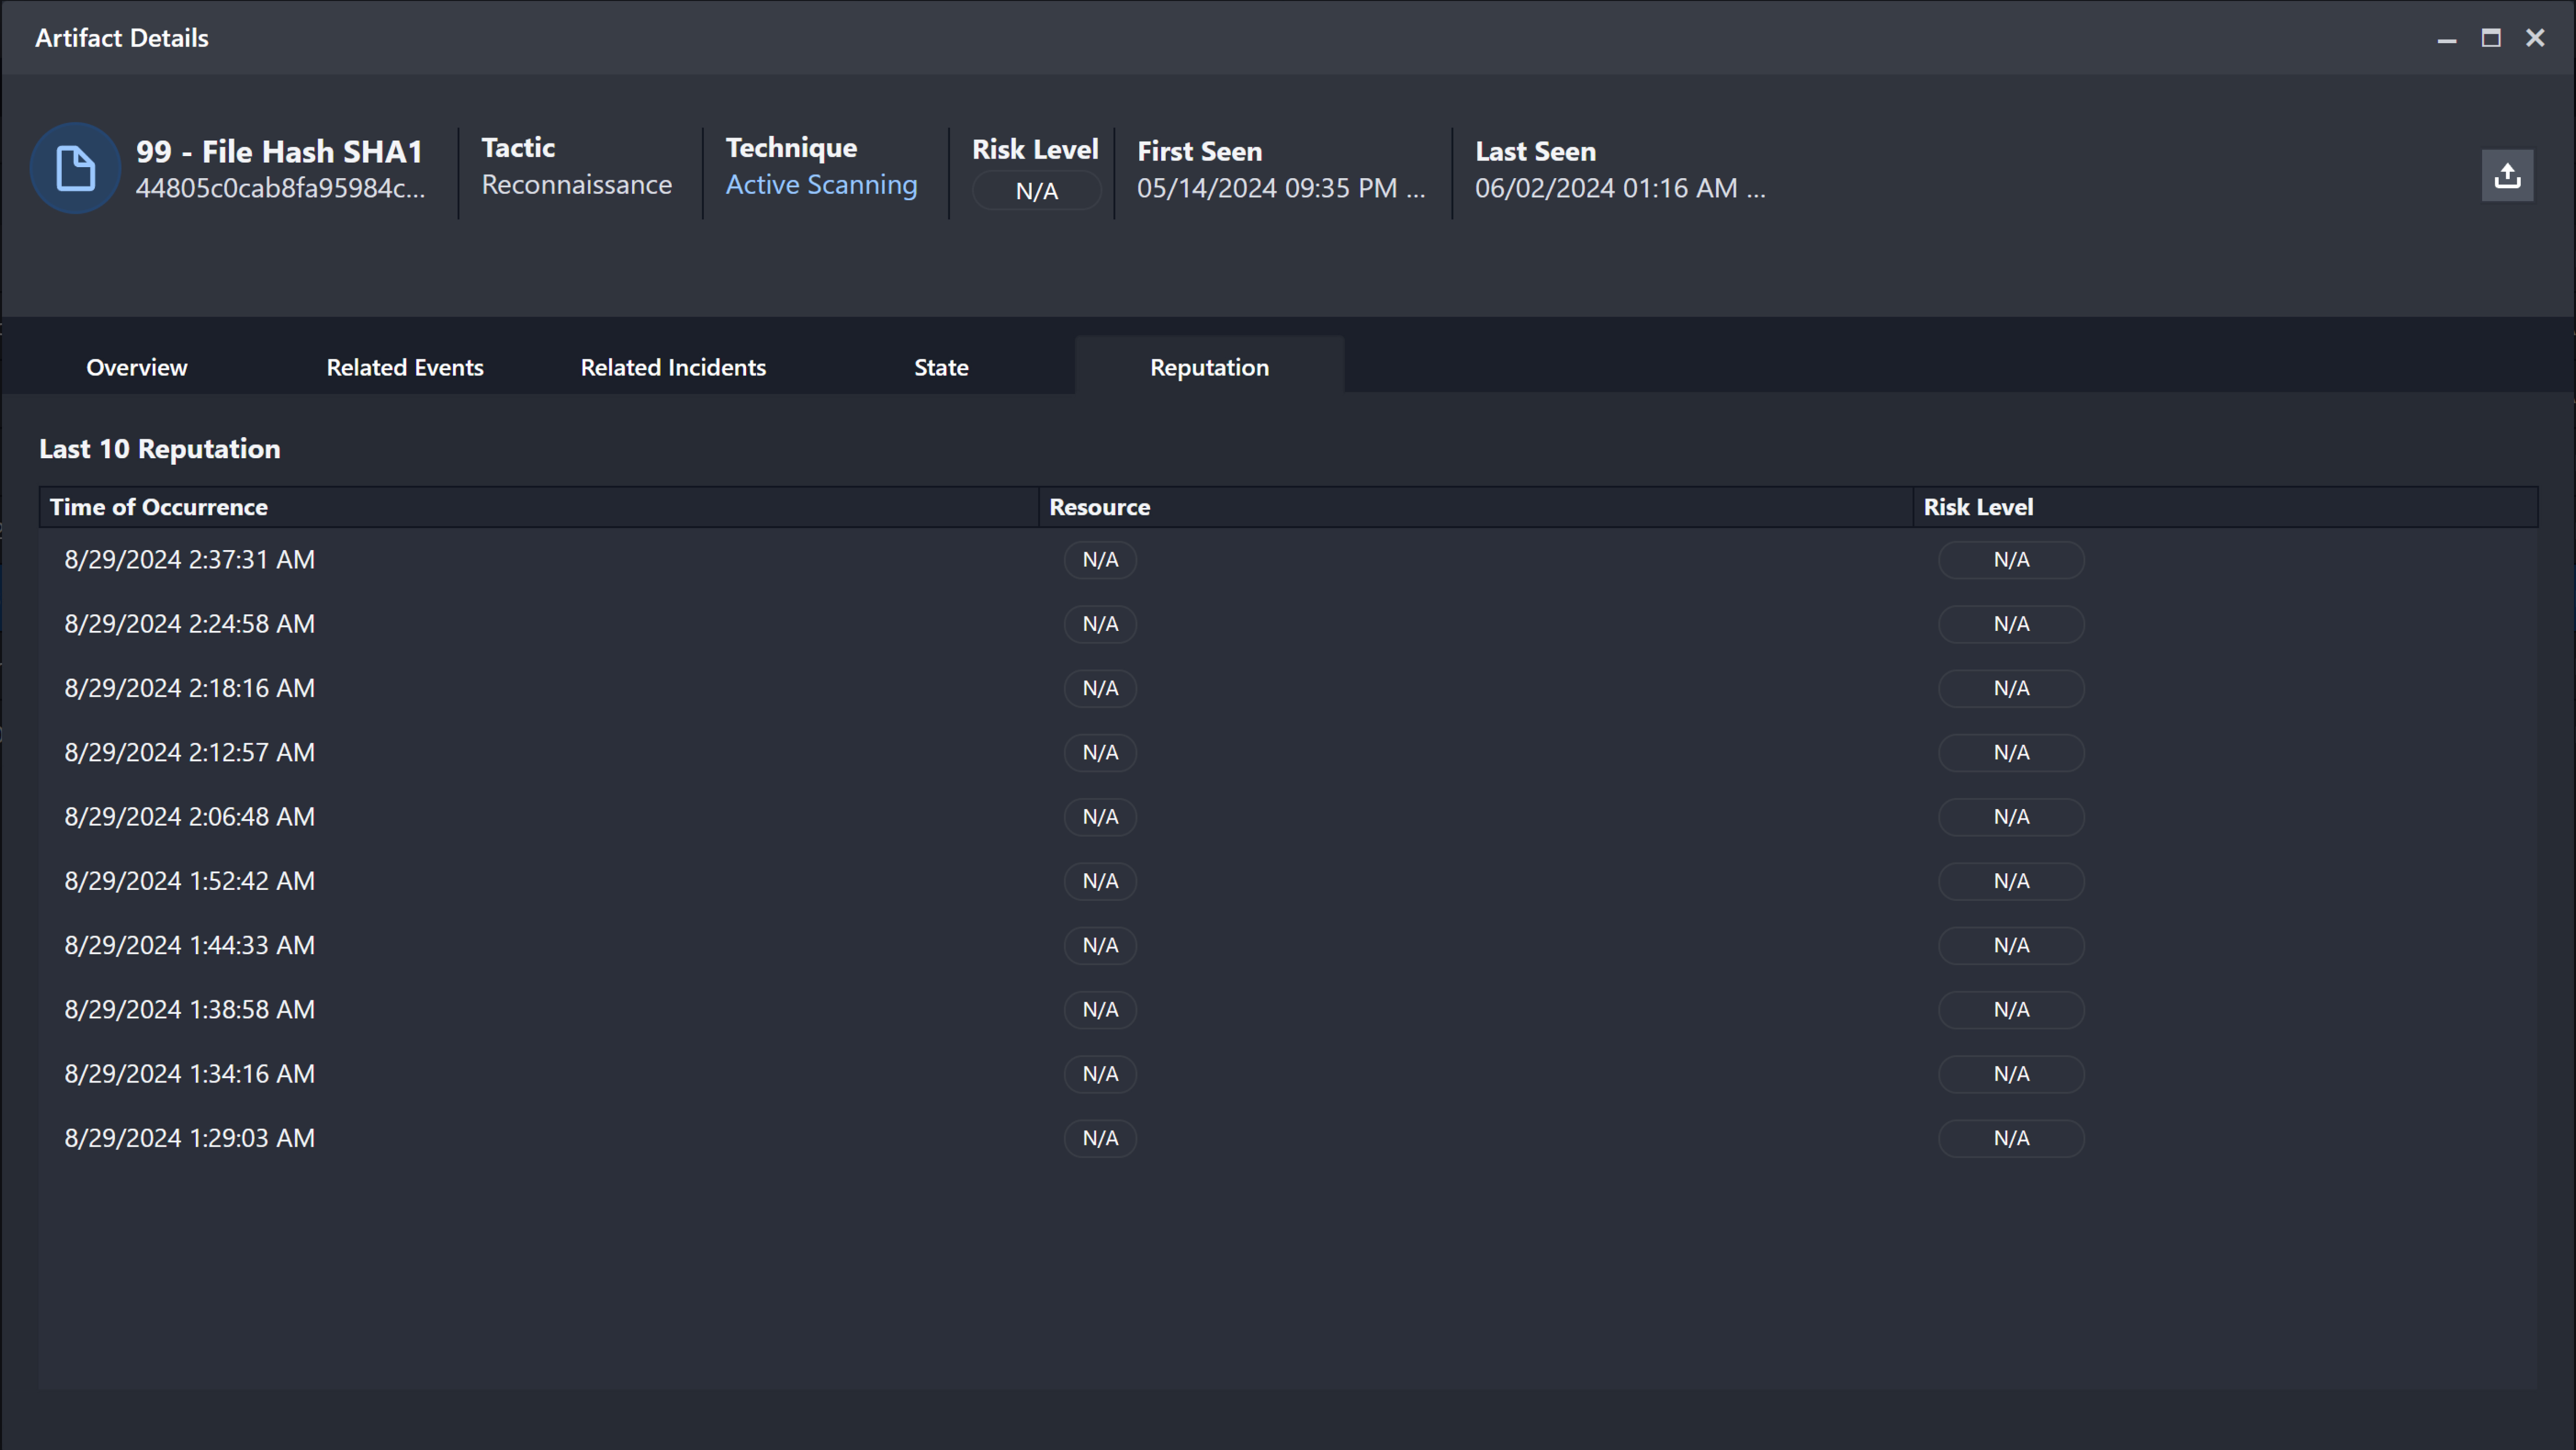2576x1450 pixels.
Task: Click the file hash artifact icon
Action: [x=75, y=168]
